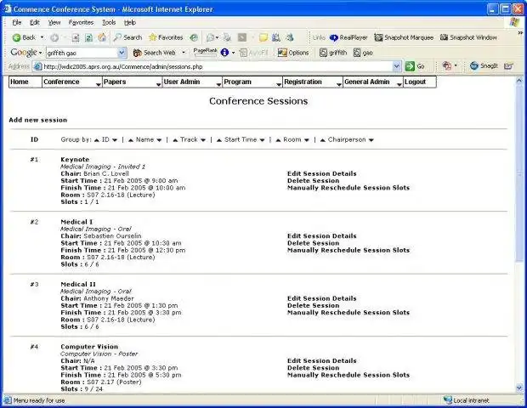Click the Add new session link
This screenshot has height=408, width=527.
(x=38, y=120)
